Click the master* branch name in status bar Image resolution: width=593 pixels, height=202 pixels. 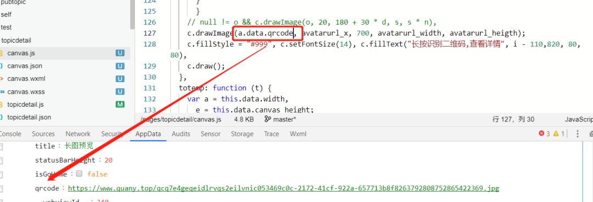(x=285, y=119)
